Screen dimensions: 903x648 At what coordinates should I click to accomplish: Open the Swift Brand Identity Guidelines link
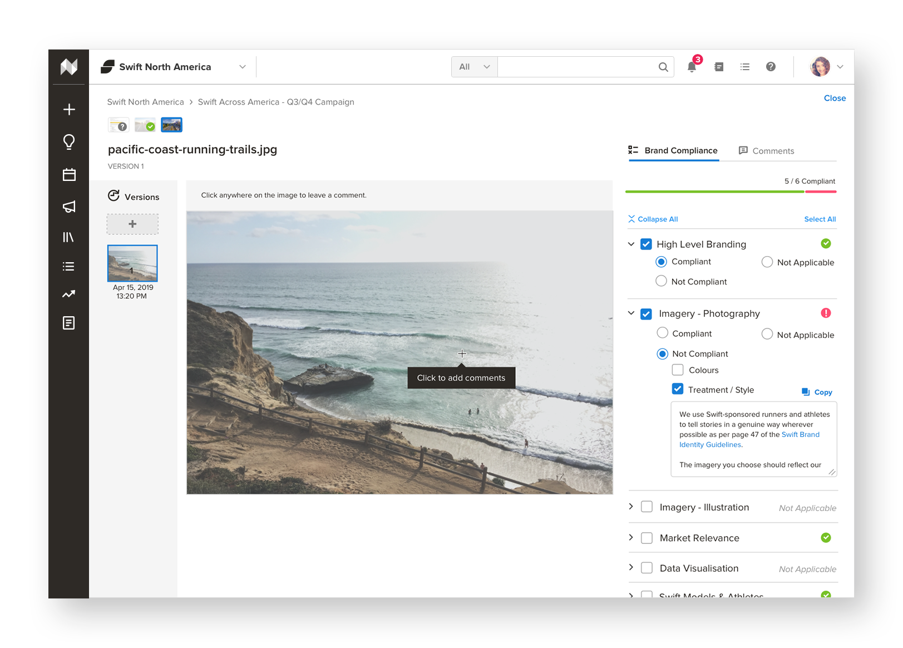coord(749,440)
